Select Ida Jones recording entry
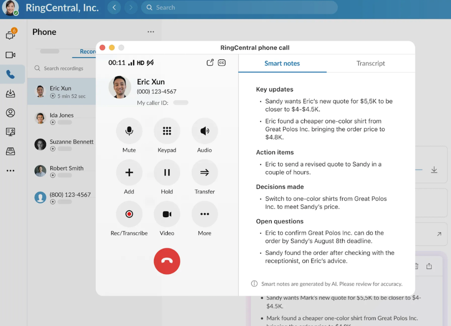This screenshot has height=326, width=451. pos(62,118)
